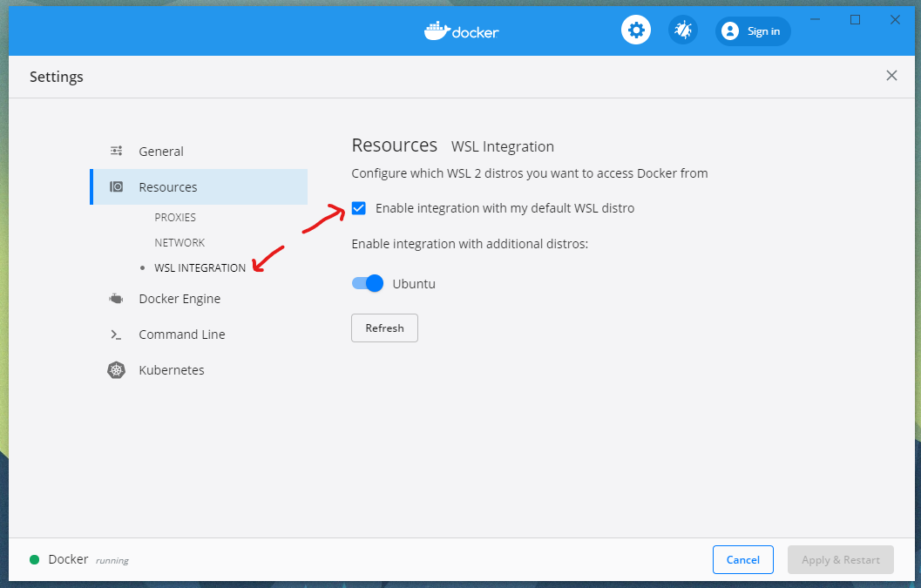Open the settings gear icon in header
Image resolution: width=921 pixels, height=588 pixels.
[x=636, y=30]
